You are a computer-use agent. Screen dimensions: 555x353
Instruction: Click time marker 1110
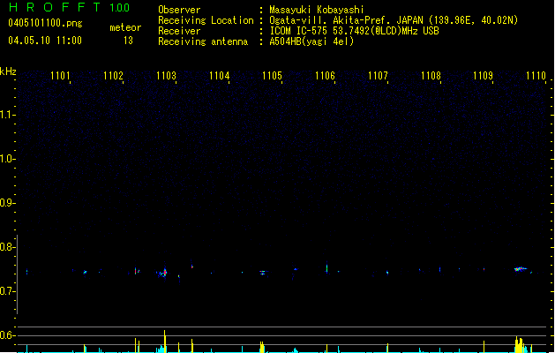pyautogui.click(x=536, y=76)
